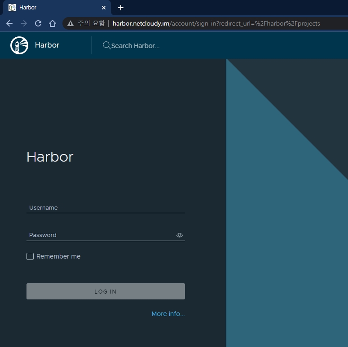Viewport: 348px width, 347px height.
Task: Click the address bar URL
Action: coord(216,23)
